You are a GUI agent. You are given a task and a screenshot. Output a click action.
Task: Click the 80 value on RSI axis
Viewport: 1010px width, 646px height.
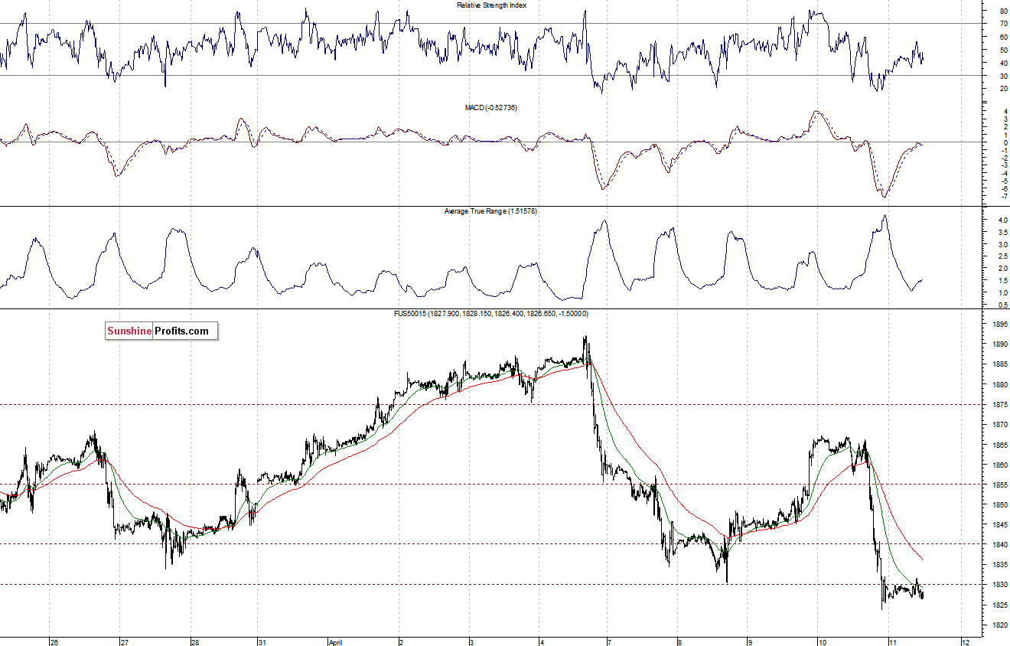tap(1002, 11)
